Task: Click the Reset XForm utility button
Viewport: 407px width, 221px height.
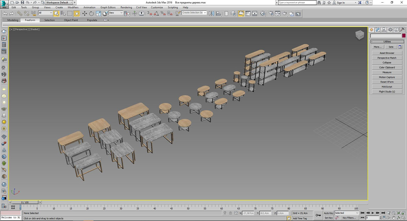Action: [387, 82]
